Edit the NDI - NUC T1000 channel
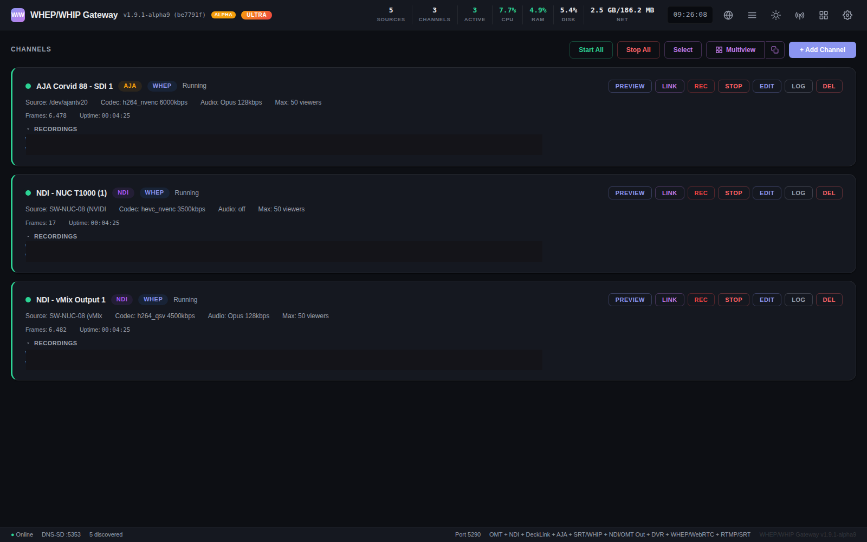867x542 pixels. click(x=767, y=193)
